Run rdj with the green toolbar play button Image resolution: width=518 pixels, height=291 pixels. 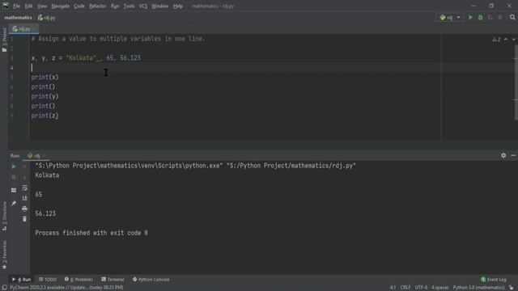(470, 17)
